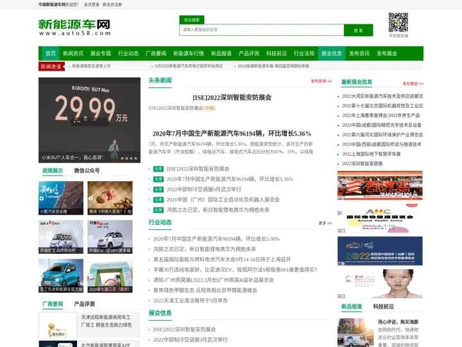Open 2022大湾区新能源汽车技术 exhibition link
462x347 pixels.
pos(382,96)
